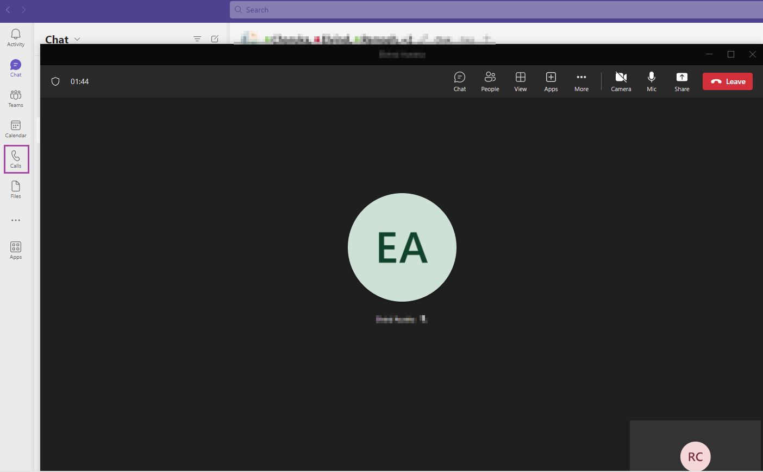
Task: Maximize the call window
Action: pyautogui.click(x=731, y=54)
